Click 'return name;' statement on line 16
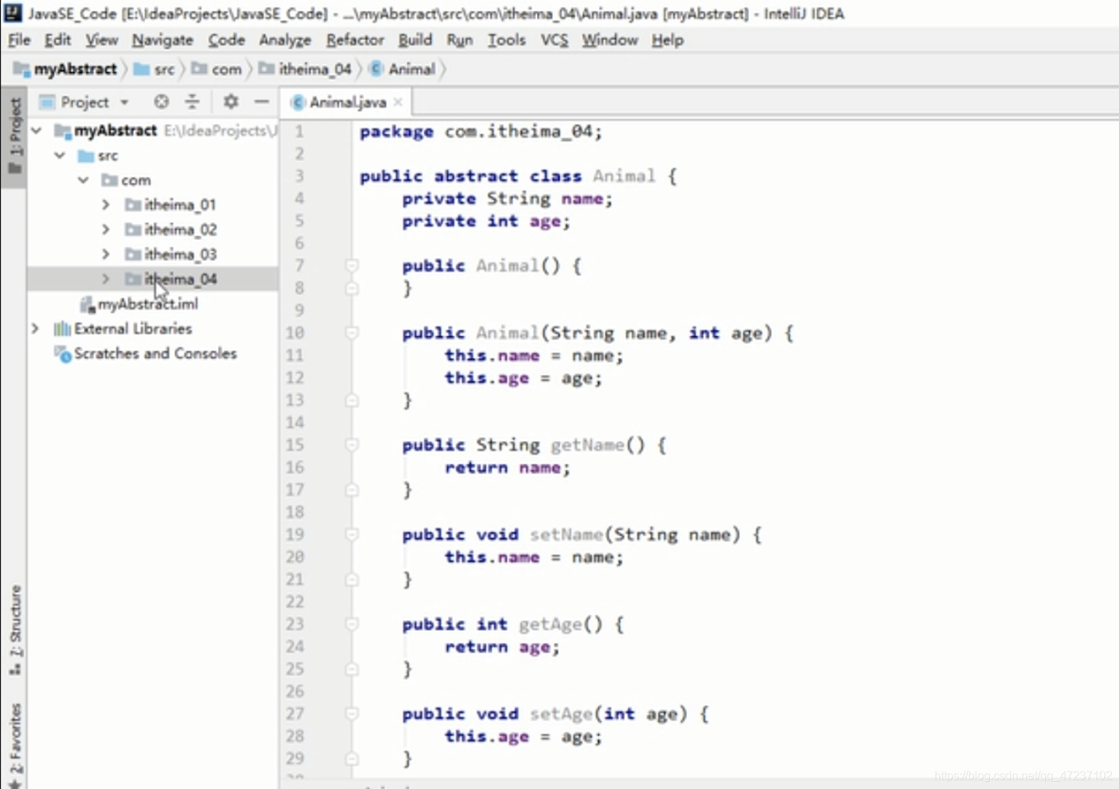The width and height of the screenshot is (1119, 789). coord(507,467)
